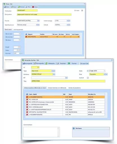
Task: Click the blue plus icon next to File Name
Action: coord(74,128)
